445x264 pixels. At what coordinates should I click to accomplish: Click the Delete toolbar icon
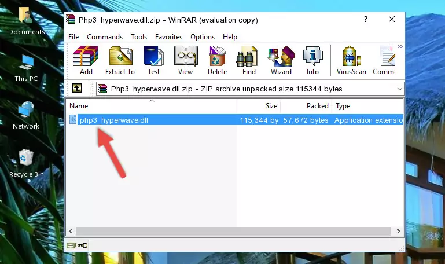[x=218, y=60]
